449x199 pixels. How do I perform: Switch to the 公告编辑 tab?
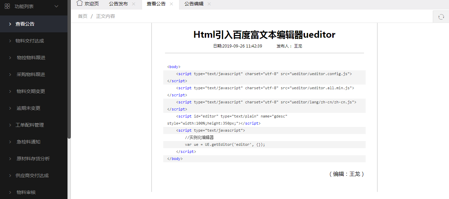click(x=194, y=4)
